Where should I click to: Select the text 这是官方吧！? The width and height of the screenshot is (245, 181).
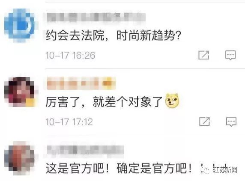pos(78,168)
